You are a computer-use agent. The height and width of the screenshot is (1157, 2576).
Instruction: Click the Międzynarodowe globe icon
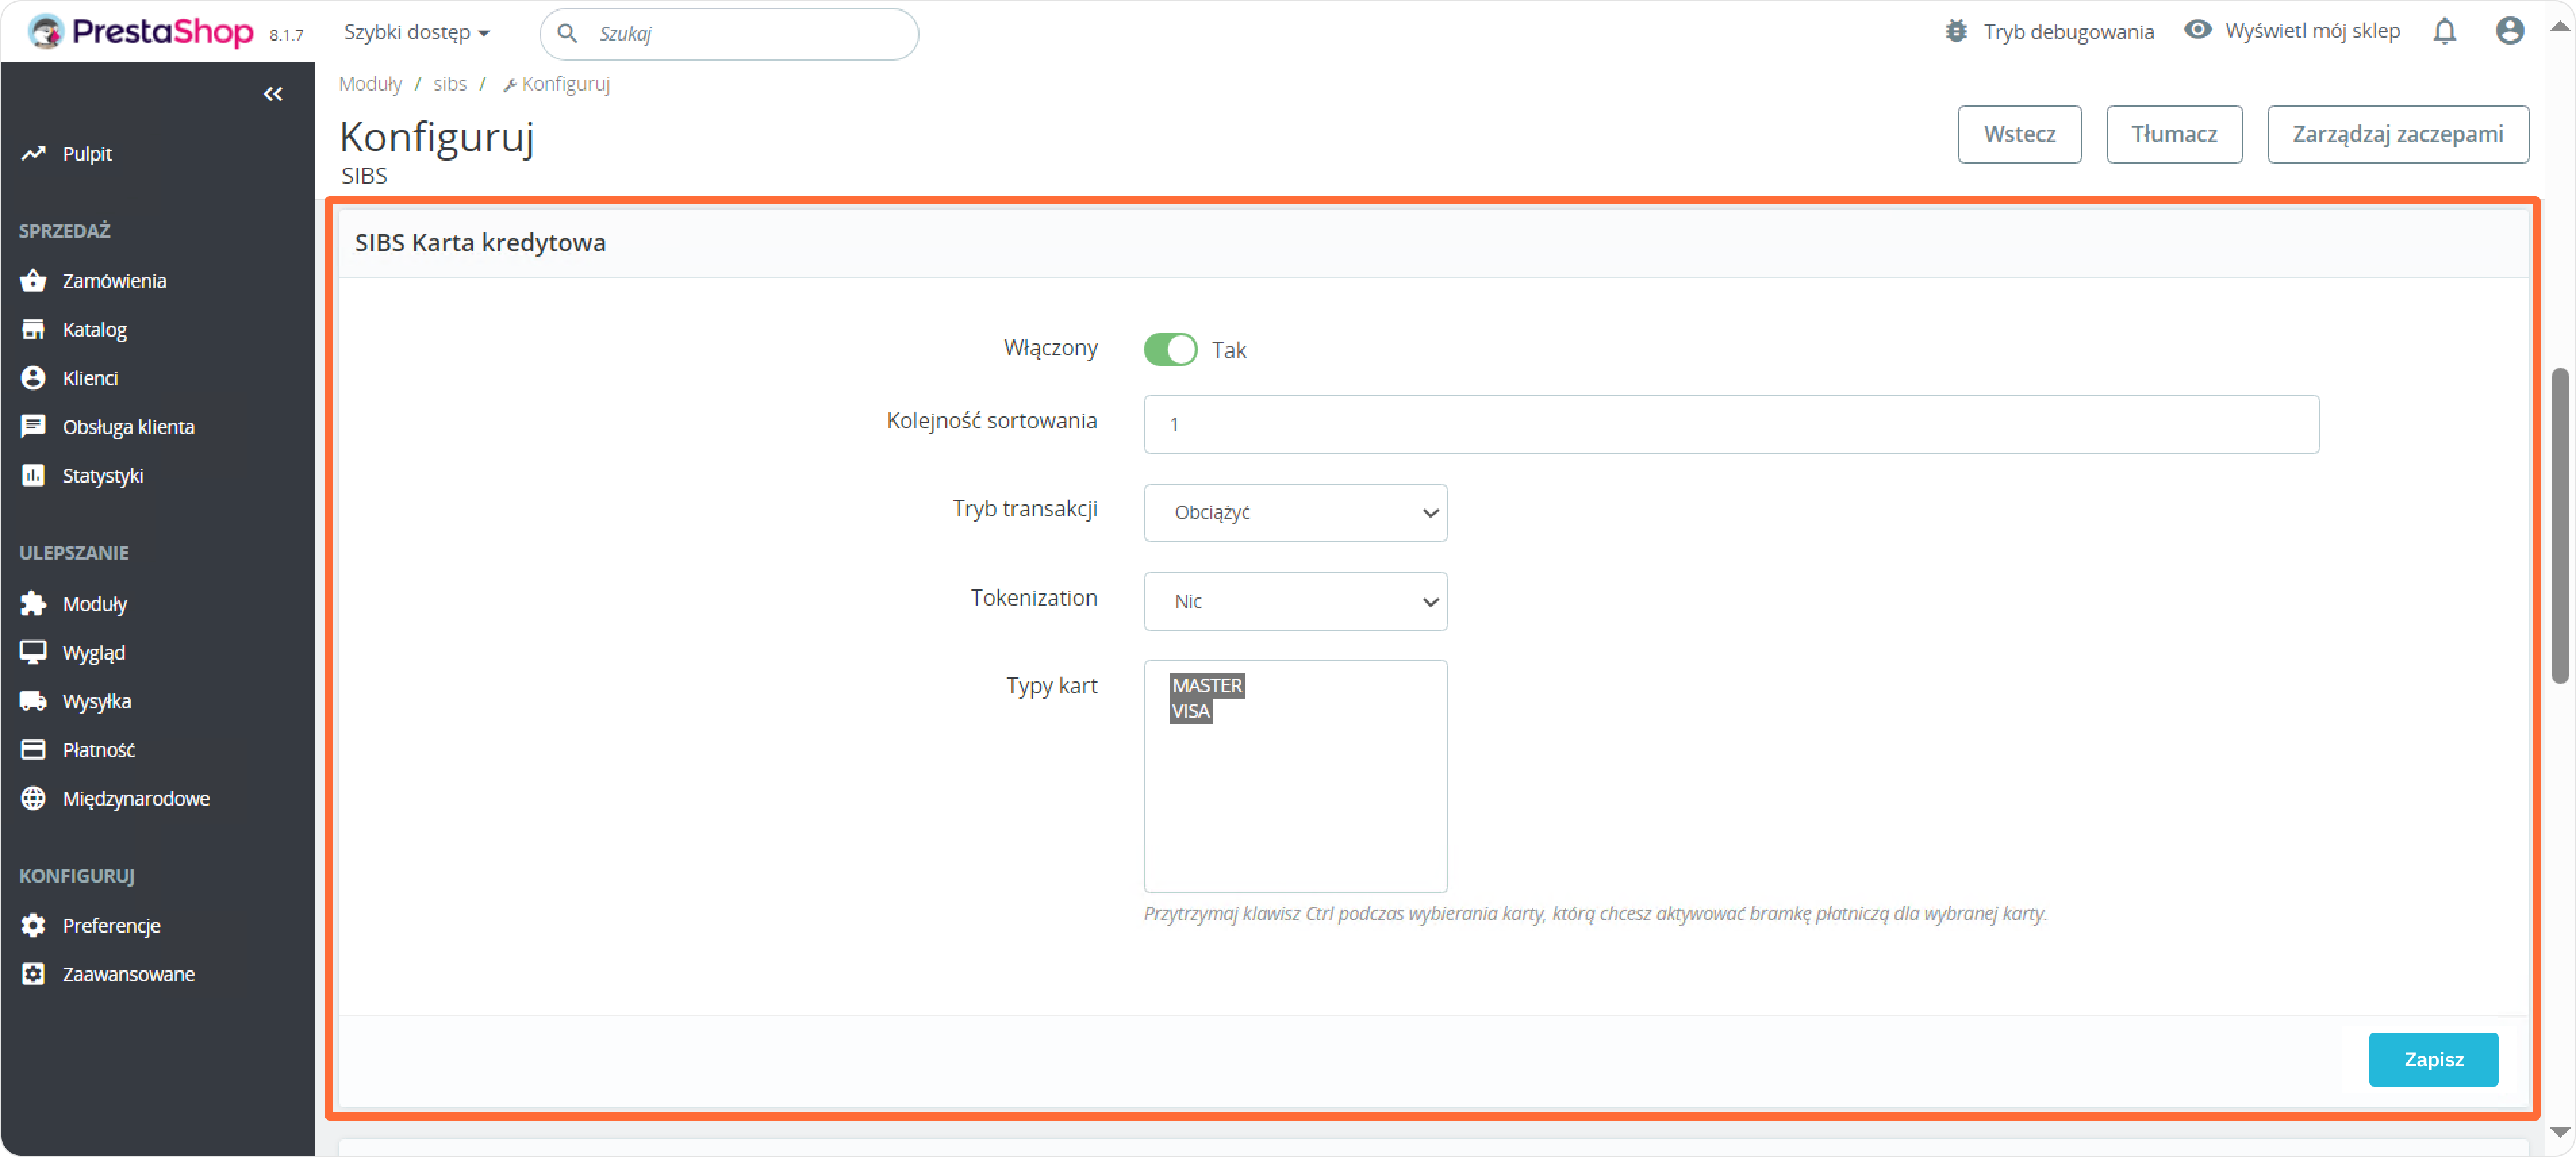(x=33, y=798)
